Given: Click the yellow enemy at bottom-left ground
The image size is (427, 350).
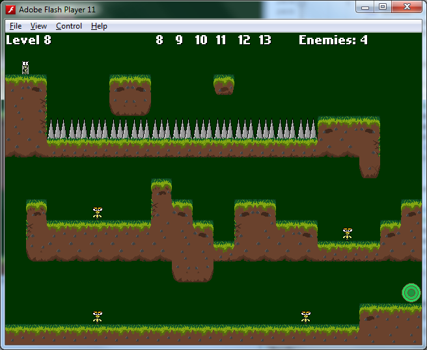Looking at the screenshot, I should pos(98,317).
